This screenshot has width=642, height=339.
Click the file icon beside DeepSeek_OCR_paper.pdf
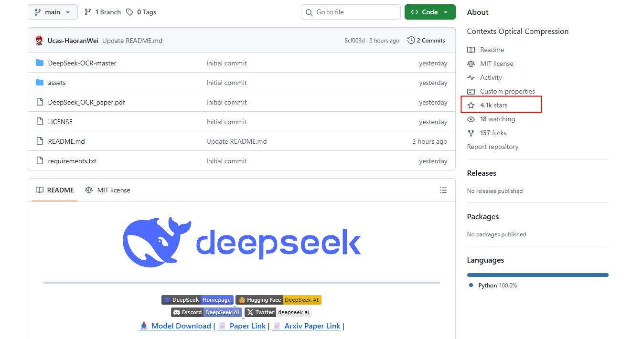[40, 102]
